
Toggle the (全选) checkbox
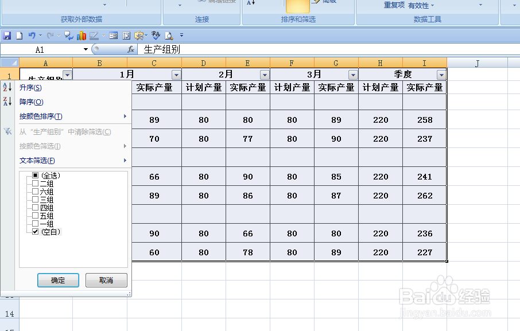tap(36, 176)
